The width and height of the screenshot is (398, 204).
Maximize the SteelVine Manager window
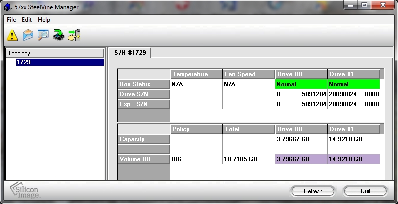(364, 5)
